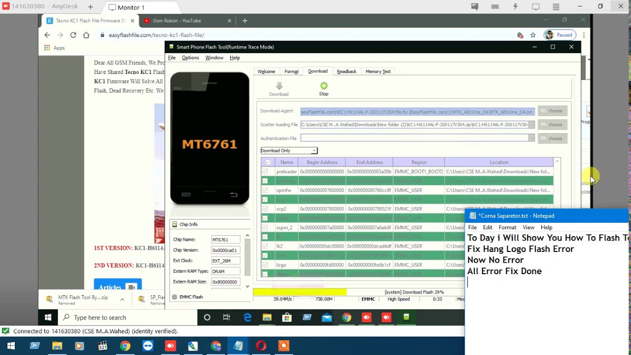Toggle the lk2 partition checkbox

(x=265, y=246)
